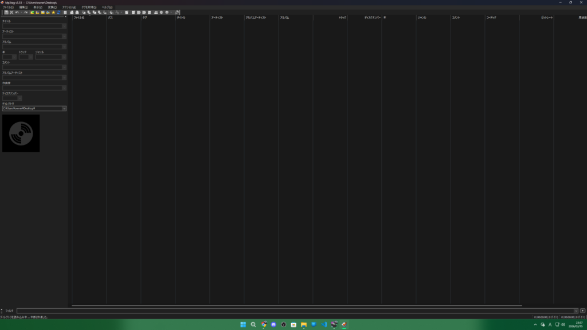Click the Save tag floppy disk icon
This screenshot has width=587, height=330.
click(6, 12)
